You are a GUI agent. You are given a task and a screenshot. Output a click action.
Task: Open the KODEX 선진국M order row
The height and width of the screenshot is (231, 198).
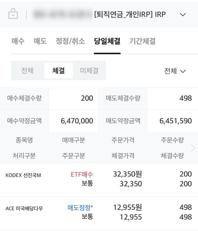pyautogui.click(x=23, y=175)
